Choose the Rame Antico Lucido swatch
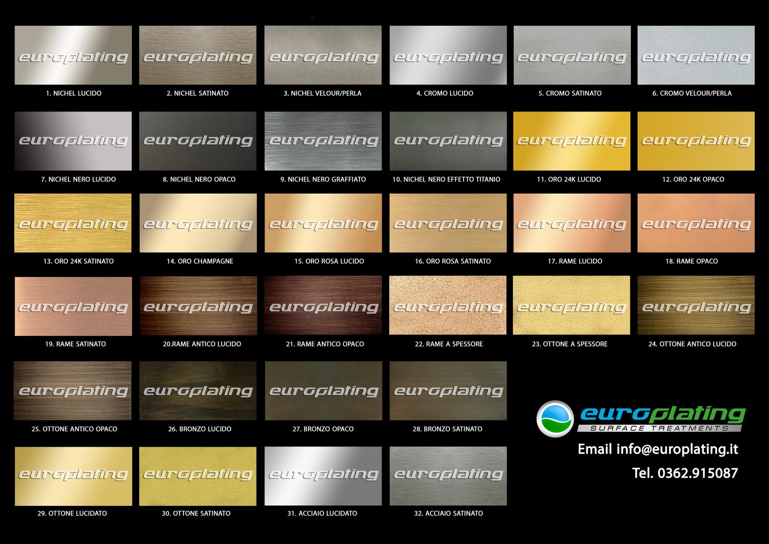 pyautogui.click(x=198, y=306)
